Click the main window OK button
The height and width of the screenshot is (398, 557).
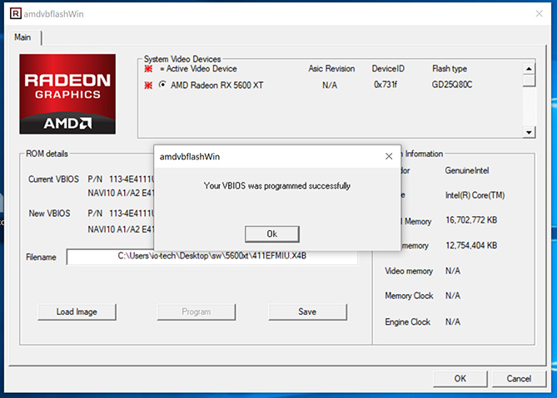(x=460, y=379)
